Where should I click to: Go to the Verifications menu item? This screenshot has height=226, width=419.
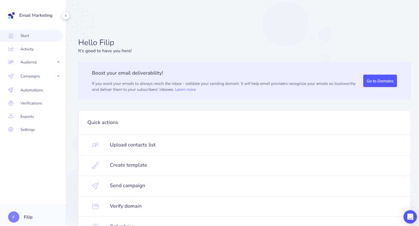[31, 103]
